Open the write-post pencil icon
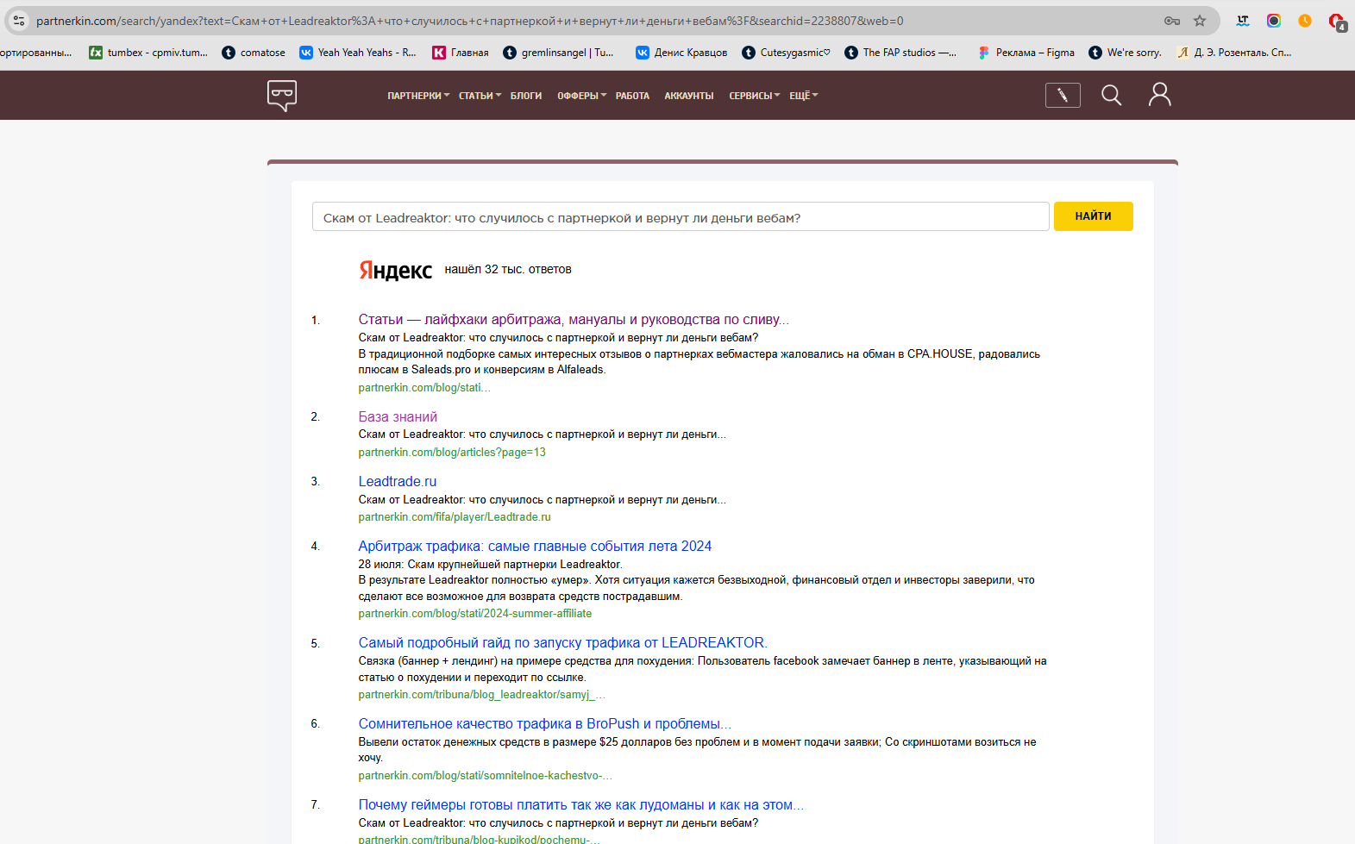 1063,95
